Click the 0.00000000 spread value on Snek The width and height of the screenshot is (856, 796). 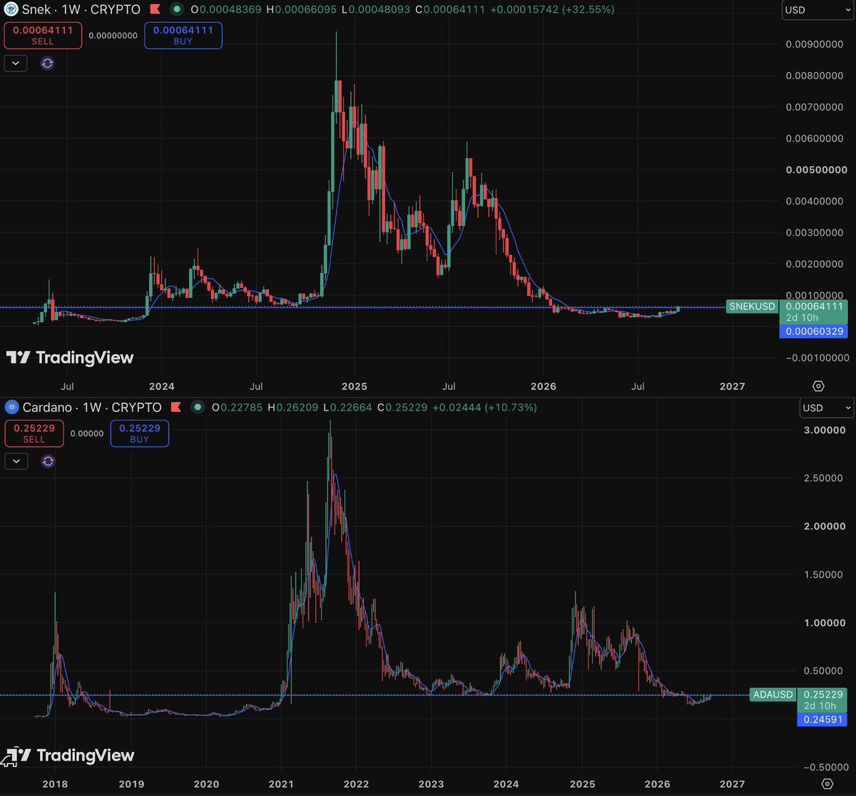tap(113, 34)
